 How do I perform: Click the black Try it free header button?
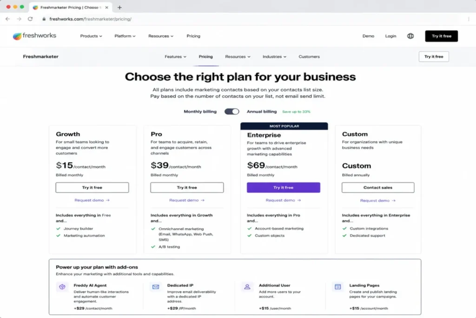[x=442, y=36]
